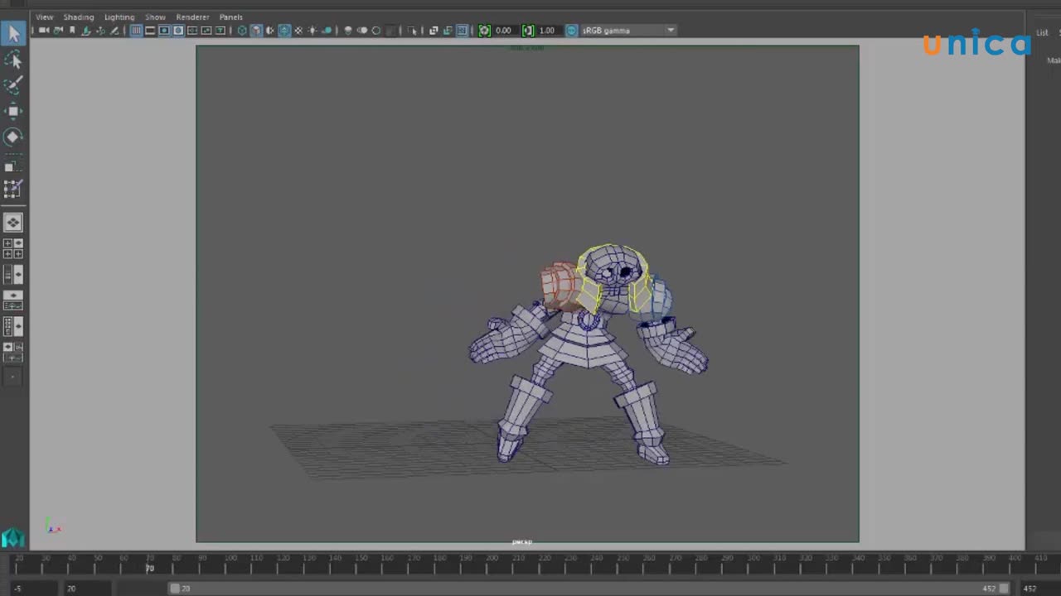The width and height of the screenshot is (1061, 596).
Task: Click the Shadows icon in panel toolbar
Action: 327,31
